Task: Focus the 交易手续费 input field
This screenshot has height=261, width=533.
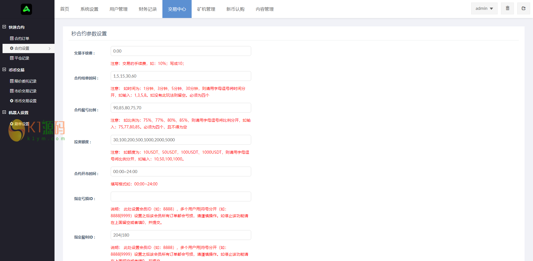Action: 181,51
